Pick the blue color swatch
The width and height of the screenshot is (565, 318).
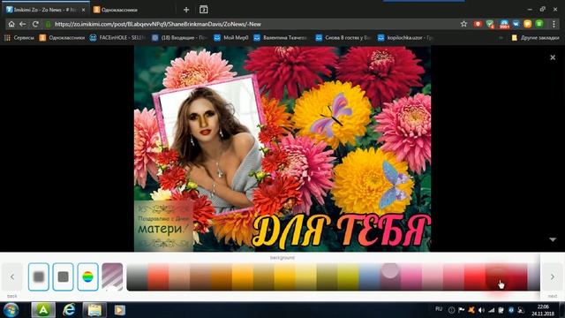pyautogui.click(x=369, y=276)
